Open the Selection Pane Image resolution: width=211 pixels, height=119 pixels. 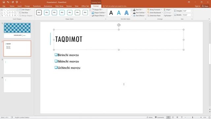[x=154, y=16]
